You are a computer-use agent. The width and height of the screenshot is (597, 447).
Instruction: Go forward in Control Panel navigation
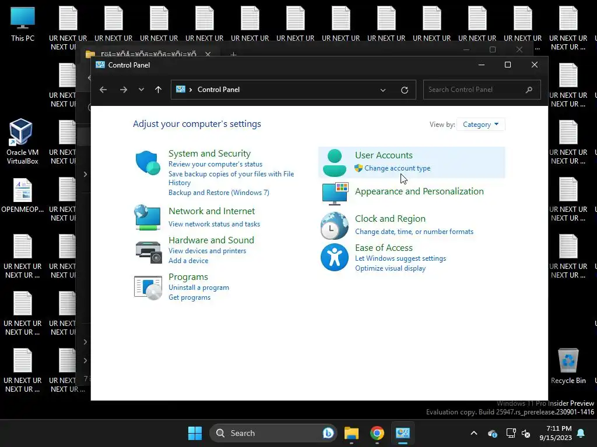124,90
